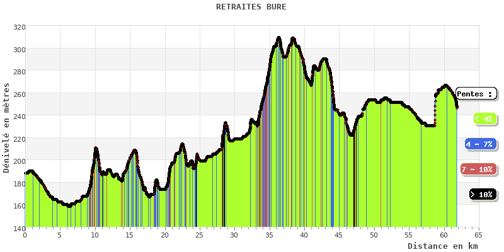Click the 50 tick on the distance axis
504x252 pixels.
(374, 235)
